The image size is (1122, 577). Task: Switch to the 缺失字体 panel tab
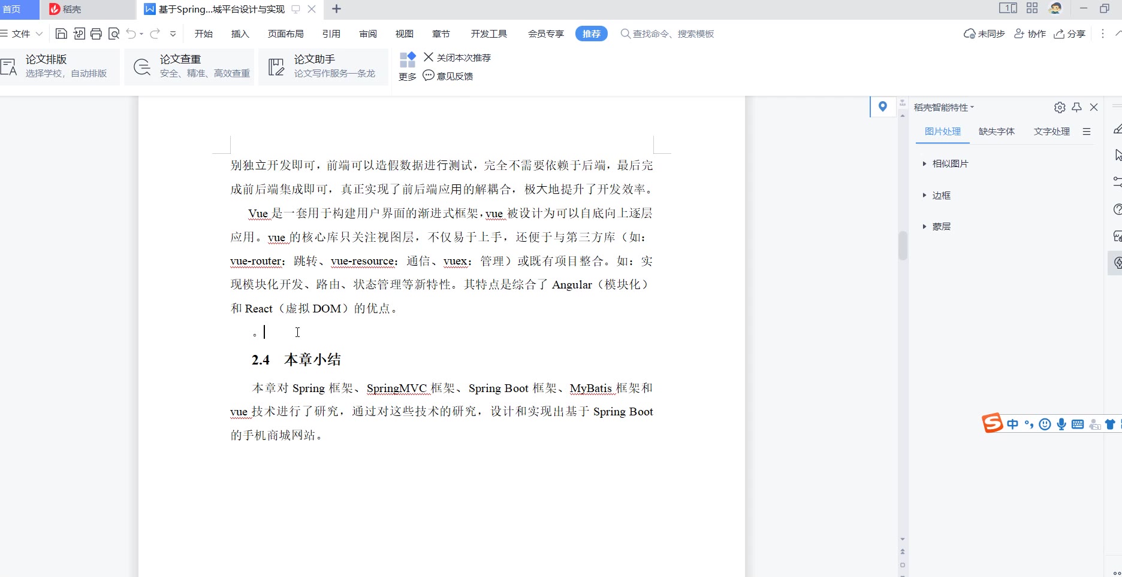(x=996, y=131)
